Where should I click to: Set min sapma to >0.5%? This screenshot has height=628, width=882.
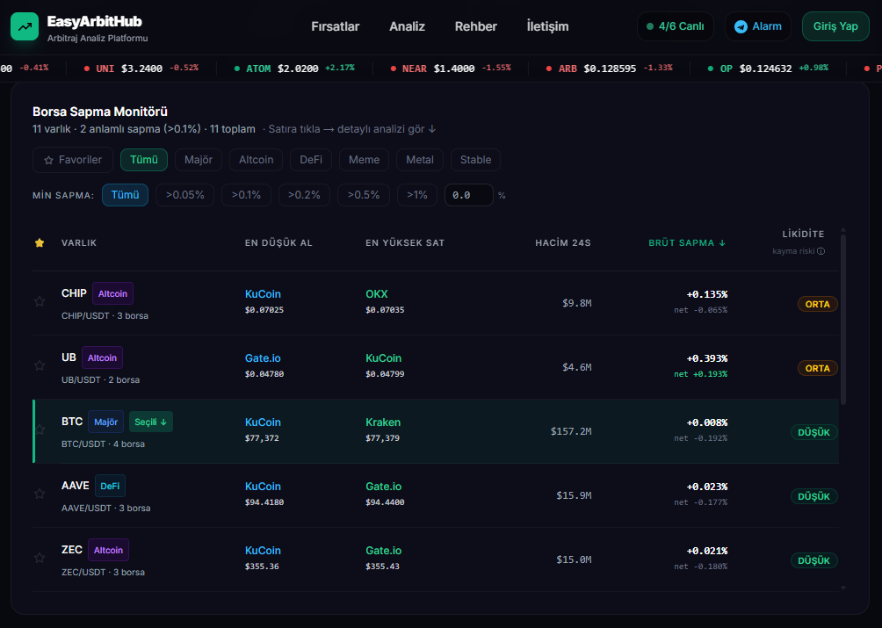click(364, 195)
